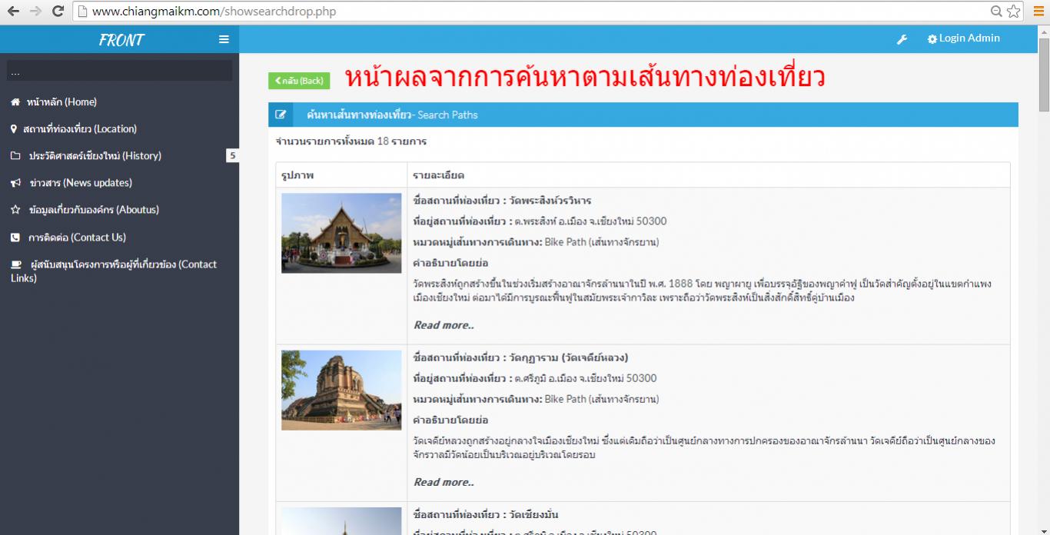Click the browser back arrow
This screenshot has width=1050, height=535.
point(13,12)
